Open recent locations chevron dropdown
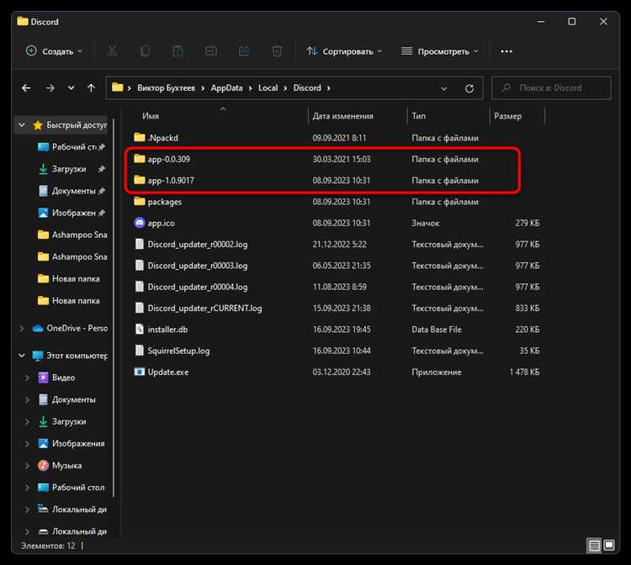The height and width of the screenshot is (565, 631). click(x=72, y=88)
